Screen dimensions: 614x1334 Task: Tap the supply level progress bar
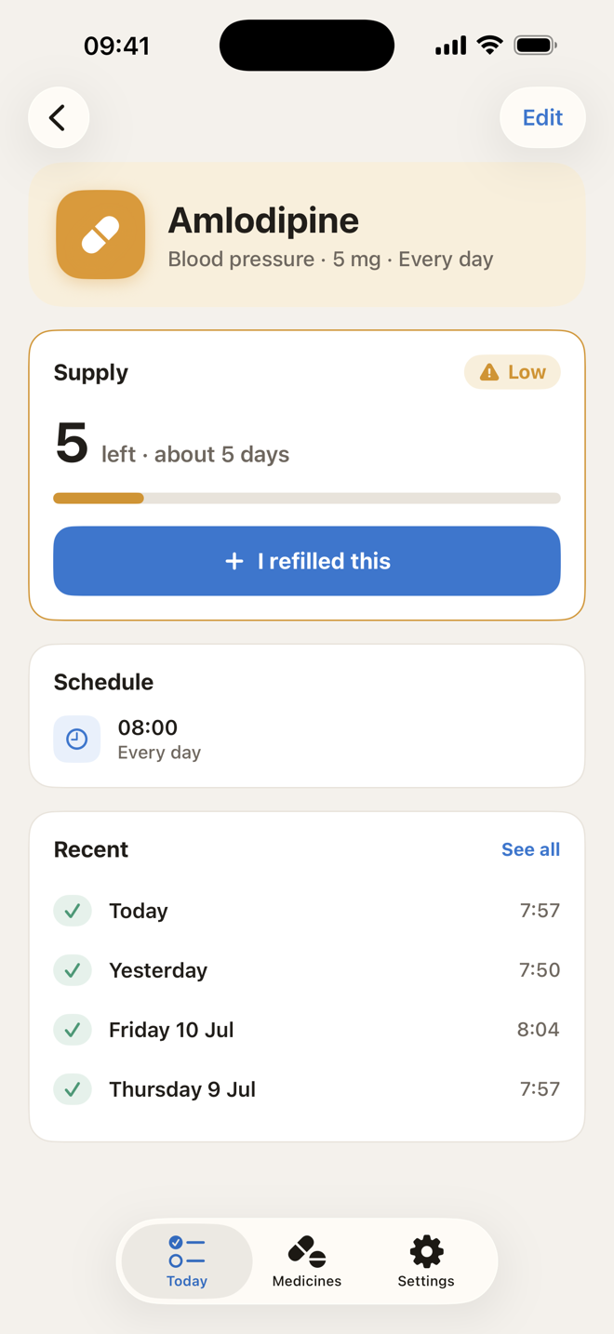pos(307,499)
